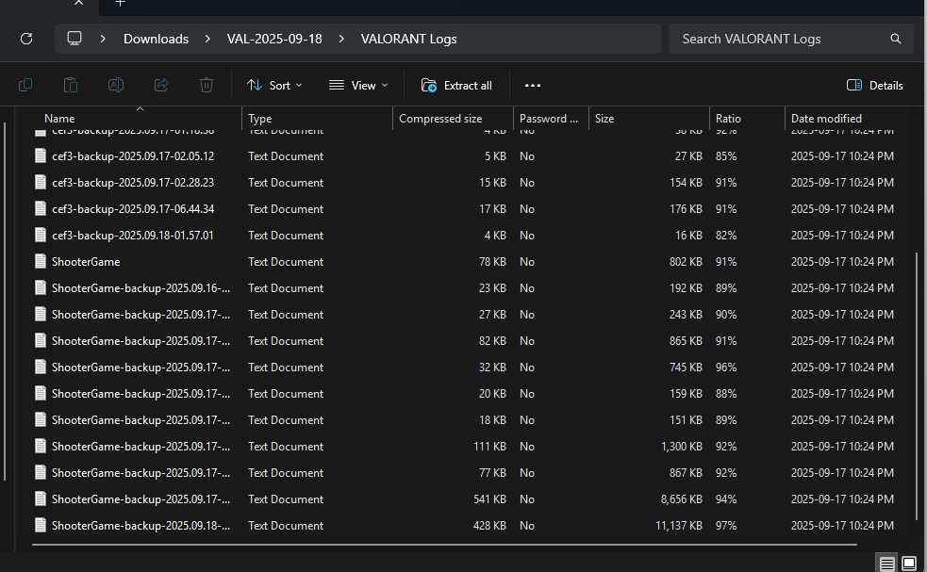Click the This PC monitor icon in address bar

coord(74,39)
